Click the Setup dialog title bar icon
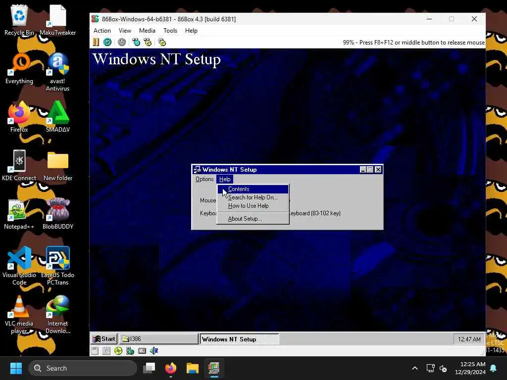The image size is (507, 380). [197, 170]
